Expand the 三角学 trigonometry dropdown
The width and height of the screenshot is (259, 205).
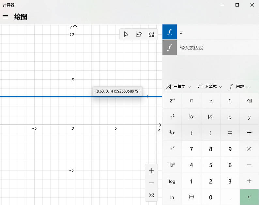(178, 87)
